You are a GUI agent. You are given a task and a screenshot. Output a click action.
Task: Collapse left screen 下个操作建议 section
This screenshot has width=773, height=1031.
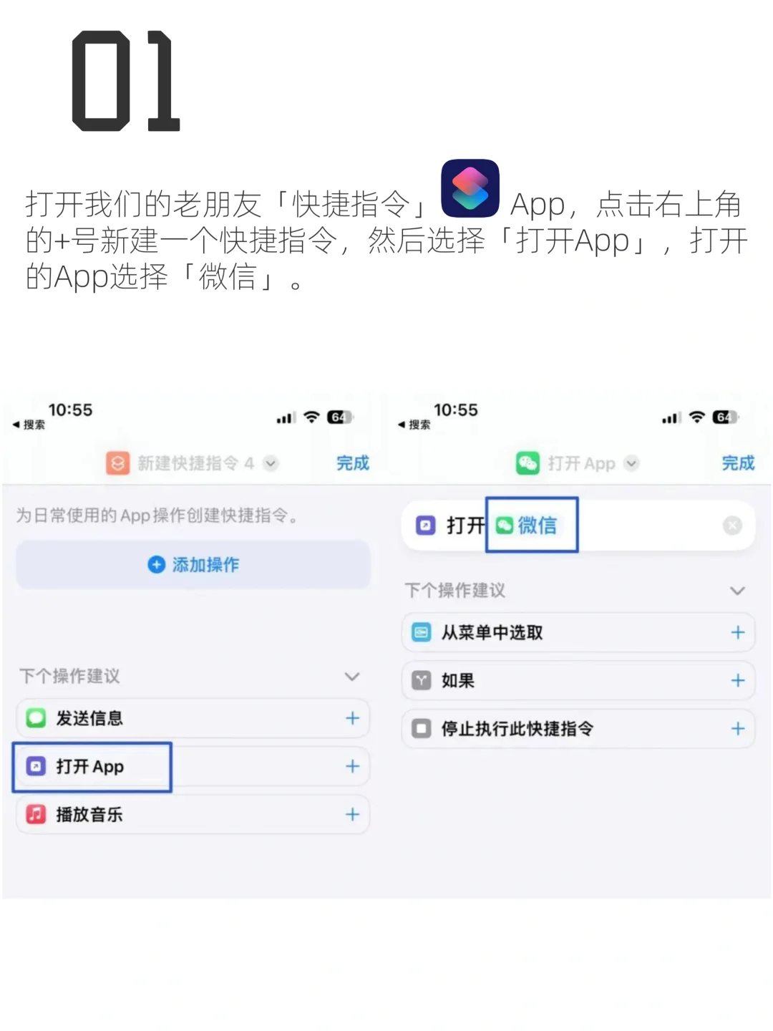(351, 676)
